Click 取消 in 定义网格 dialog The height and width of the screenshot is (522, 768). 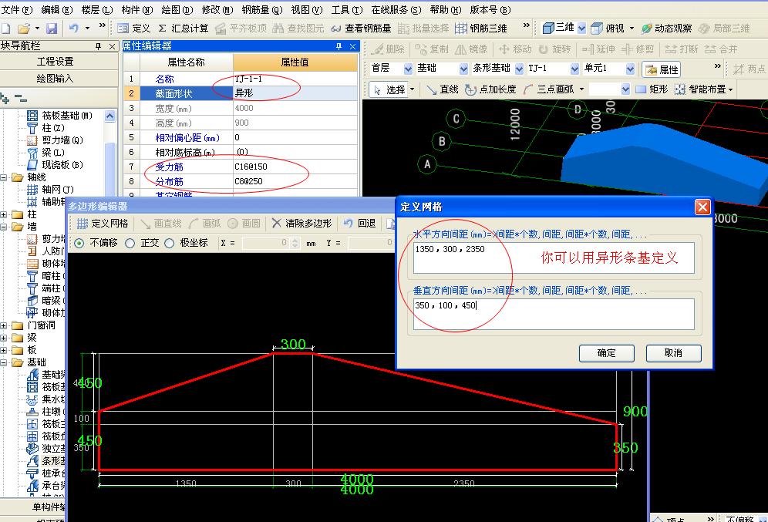click(673, 353)
